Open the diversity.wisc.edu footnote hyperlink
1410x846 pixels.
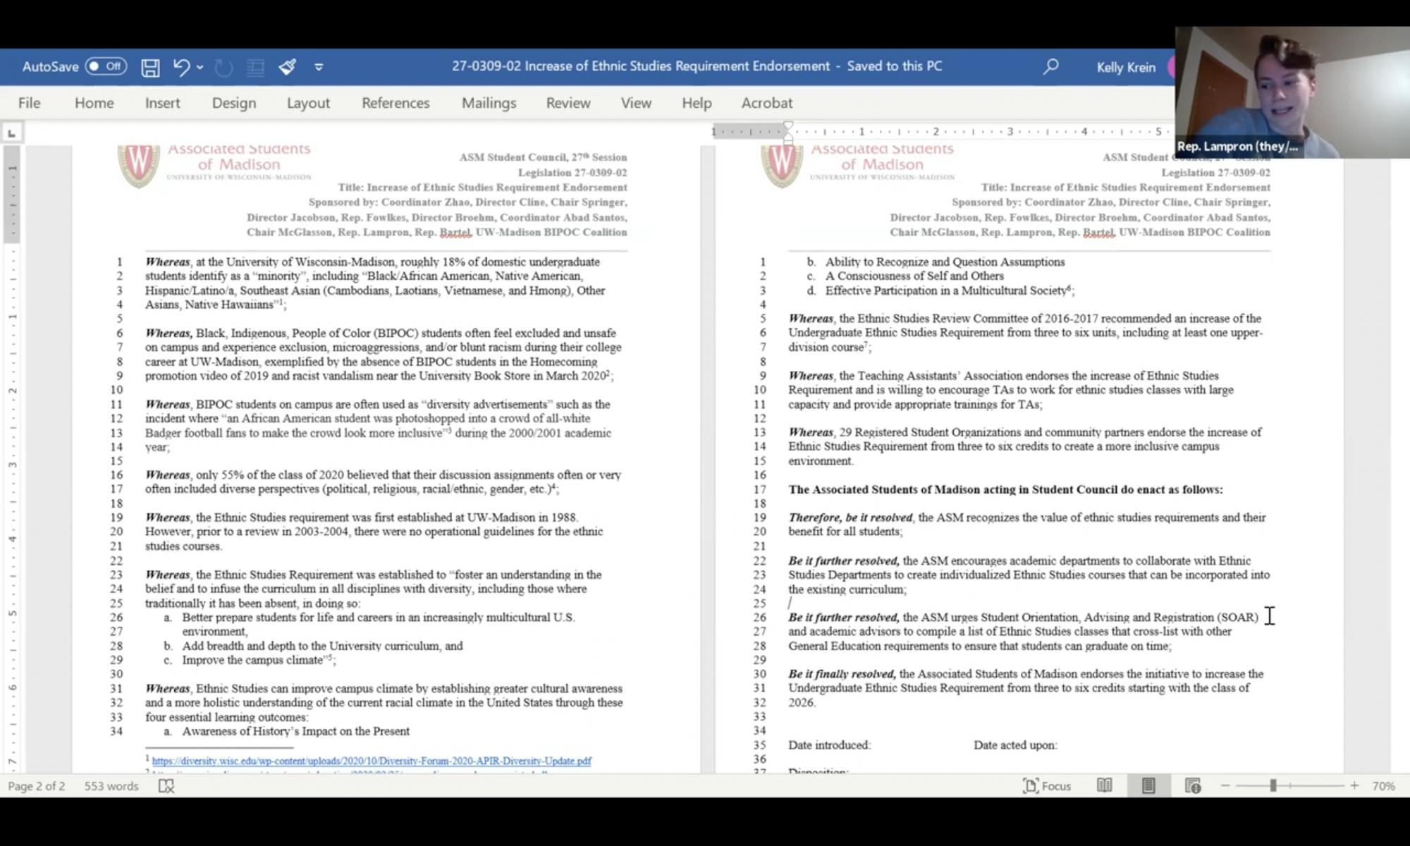click(x=372, y=761)
